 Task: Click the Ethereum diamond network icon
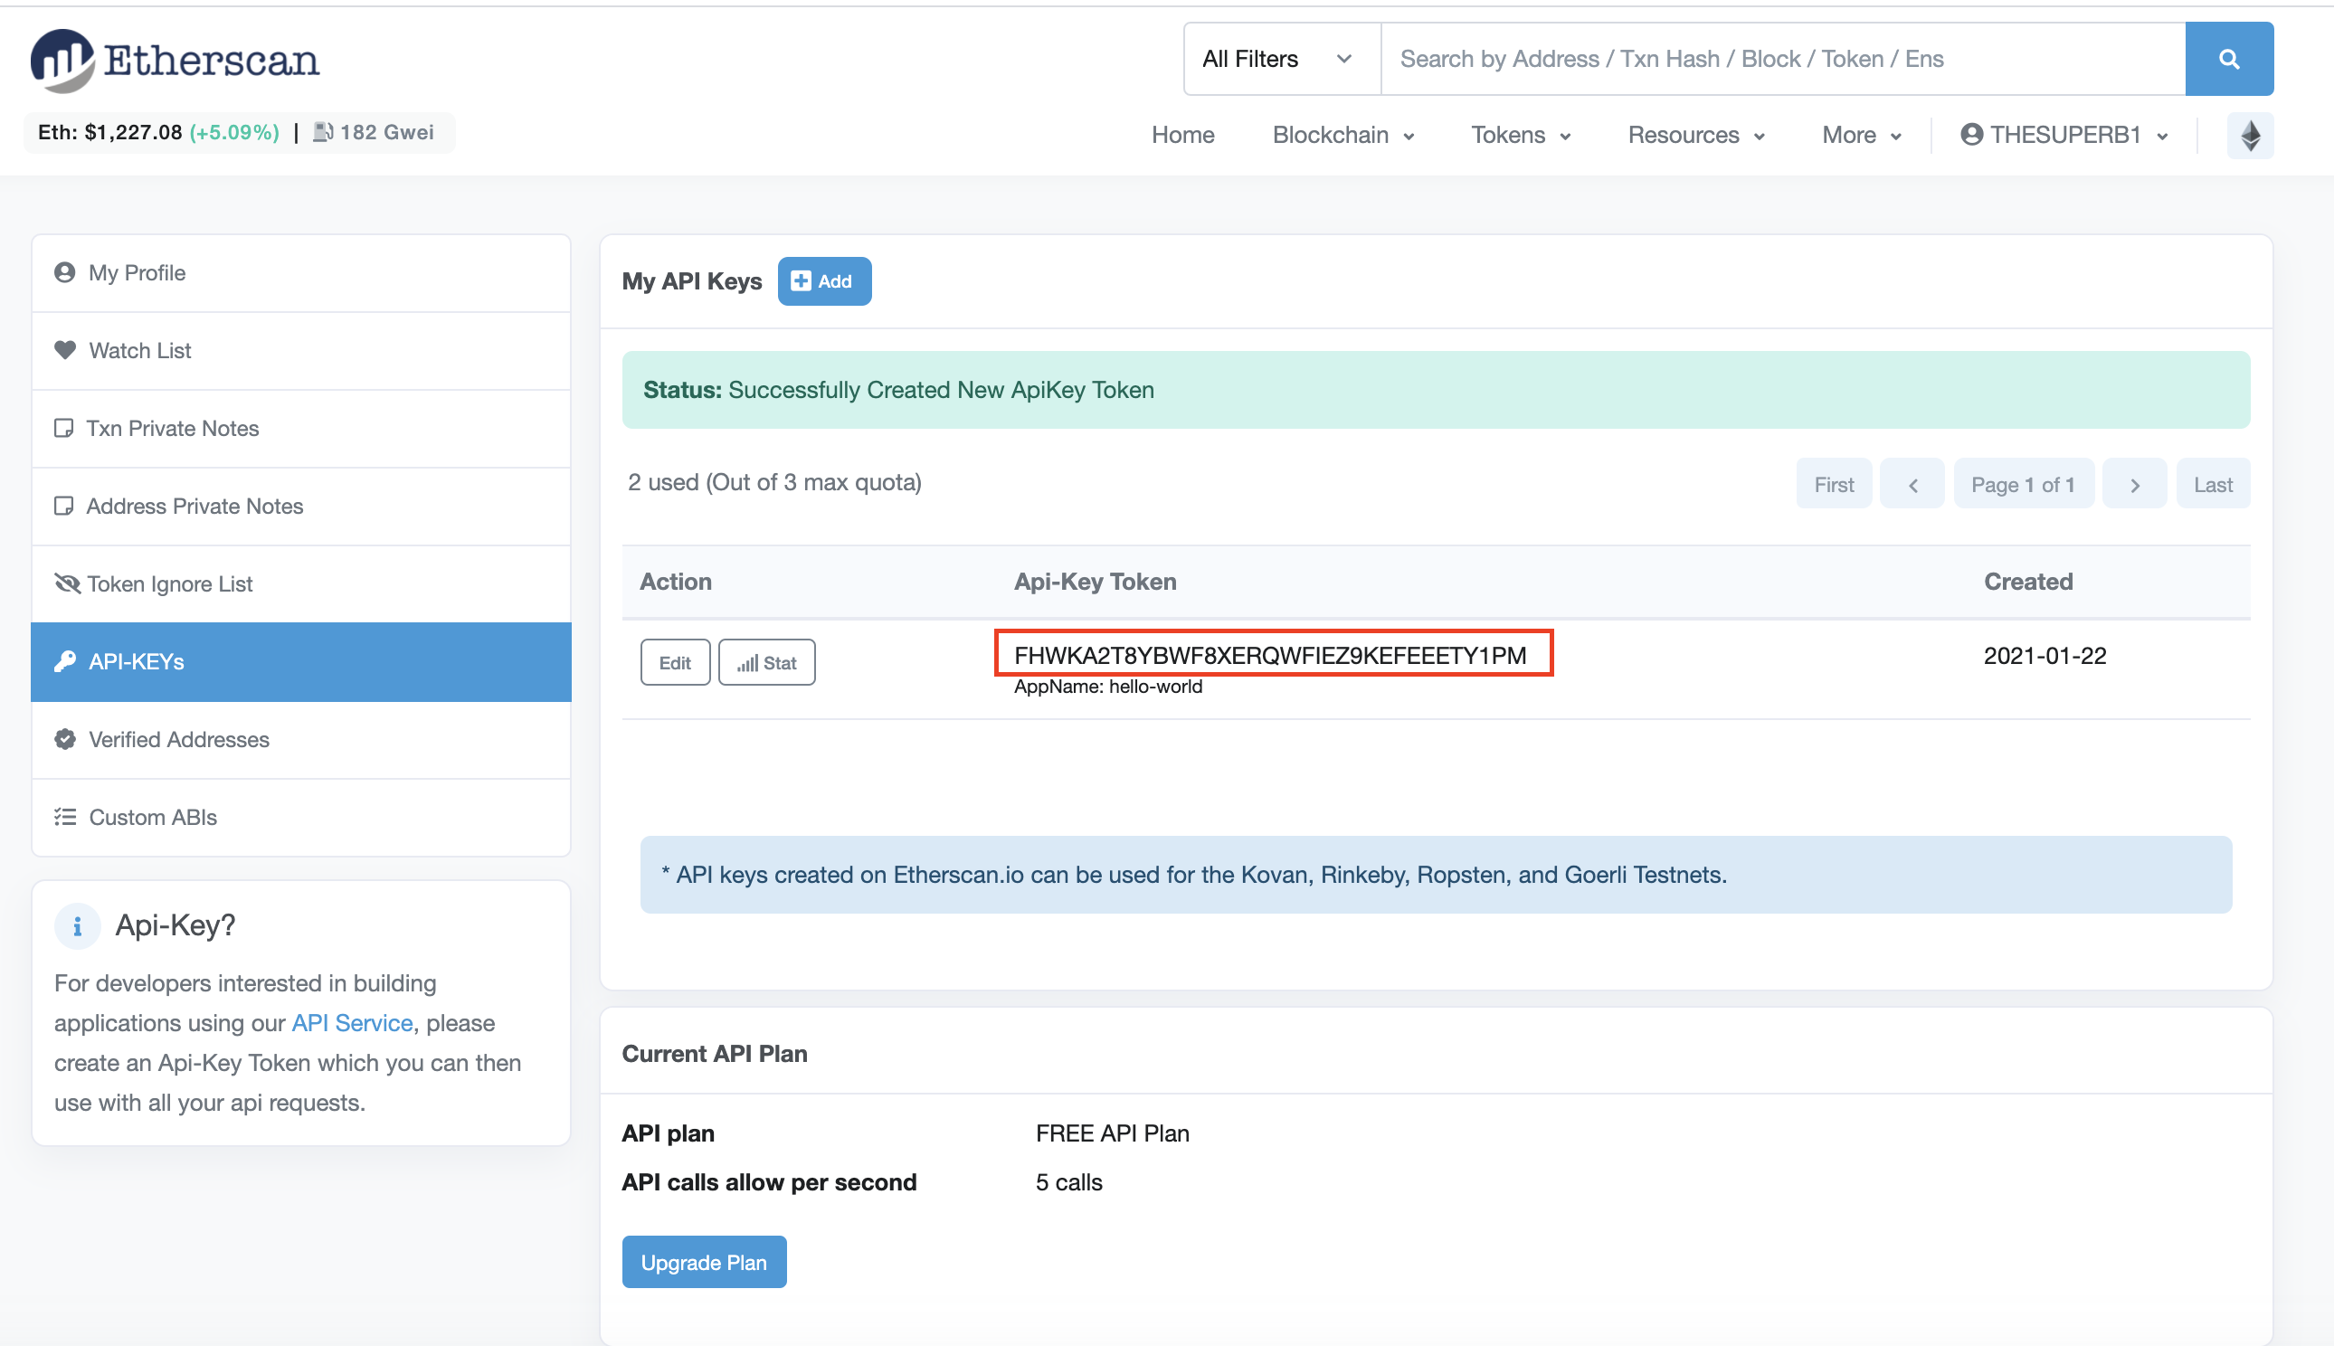(x=2250, y=136)
